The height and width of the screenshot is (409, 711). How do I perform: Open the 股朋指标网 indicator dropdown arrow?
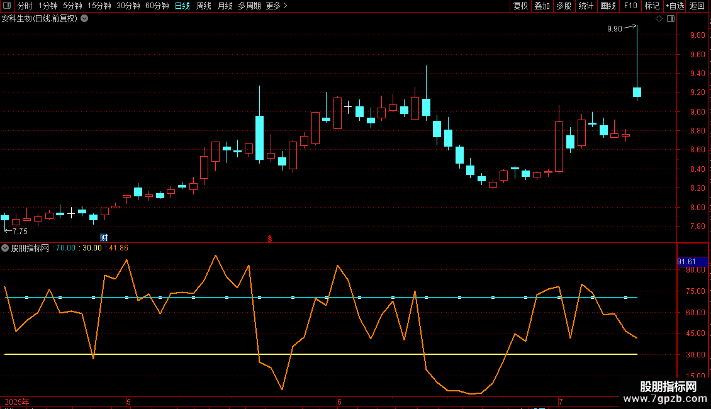(5, 248)
